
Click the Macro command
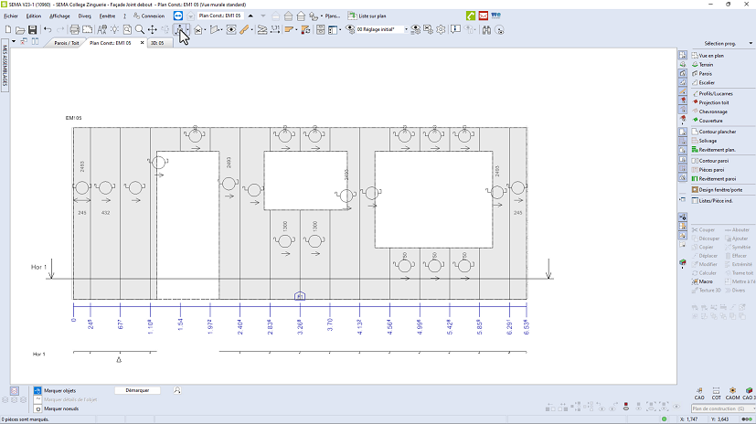click(706, 281)
